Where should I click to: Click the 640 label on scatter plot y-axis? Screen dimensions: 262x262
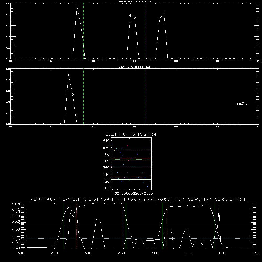pos(106,141)
